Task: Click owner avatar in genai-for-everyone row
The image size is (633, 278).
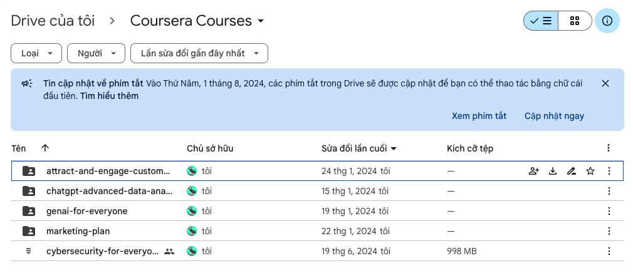Action: click(192, 211)
